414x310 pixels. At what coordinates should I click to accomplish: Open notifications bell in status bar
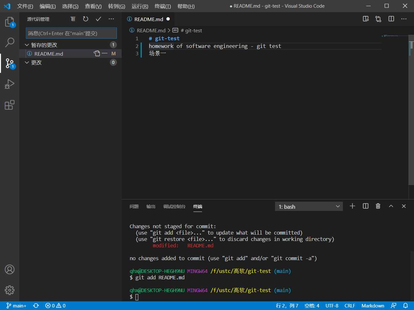click(405, 306)
